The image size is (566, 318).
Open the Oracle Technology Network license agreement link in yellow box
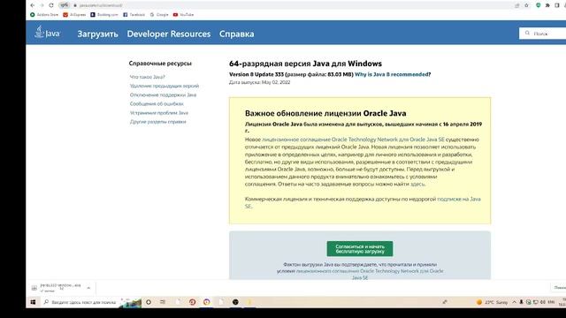point(353,140)
